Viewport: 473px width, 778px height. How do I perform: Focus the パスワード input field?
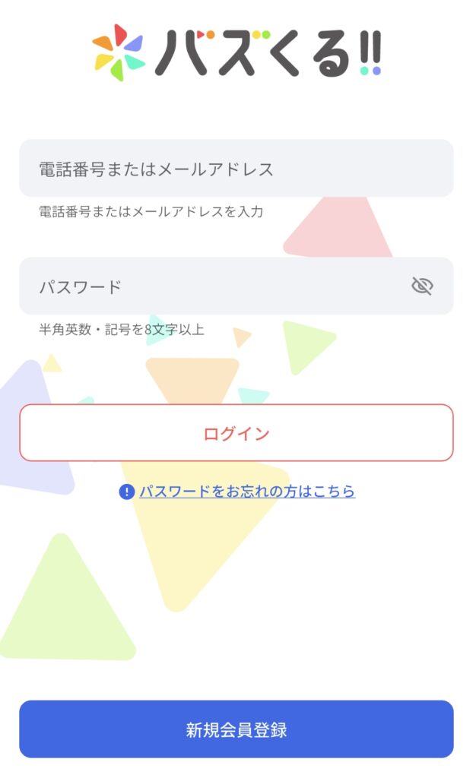(x=213, y=286)
